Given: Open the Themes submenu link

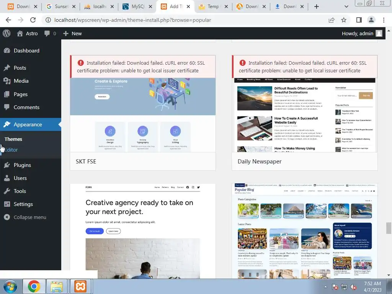Looking at the screenshot, I should [x=13, y=139].
